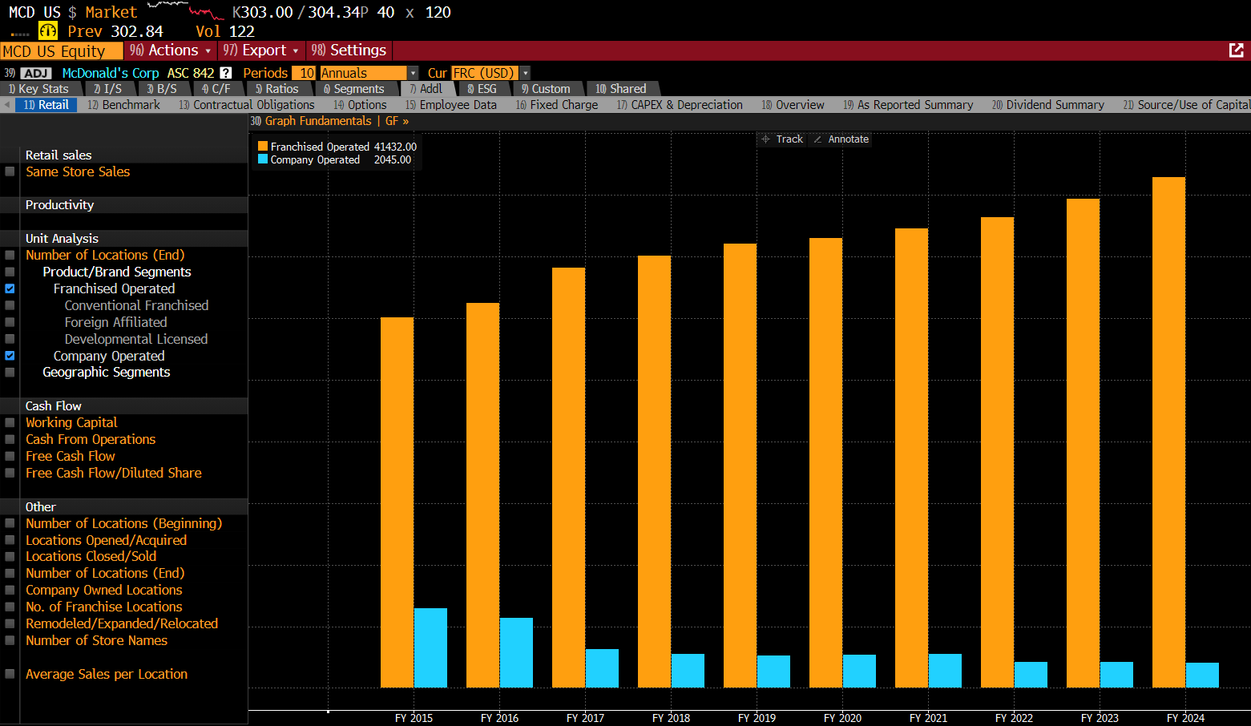
Task: Open Graph Fundamentals GF link
Action: pos(329,121)
